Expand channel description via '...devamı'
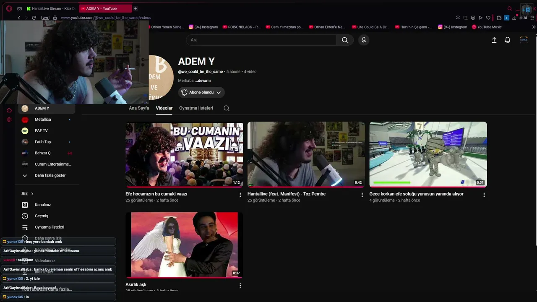The height and width of the screenshot is (302, 537). (x=203, y=81)
